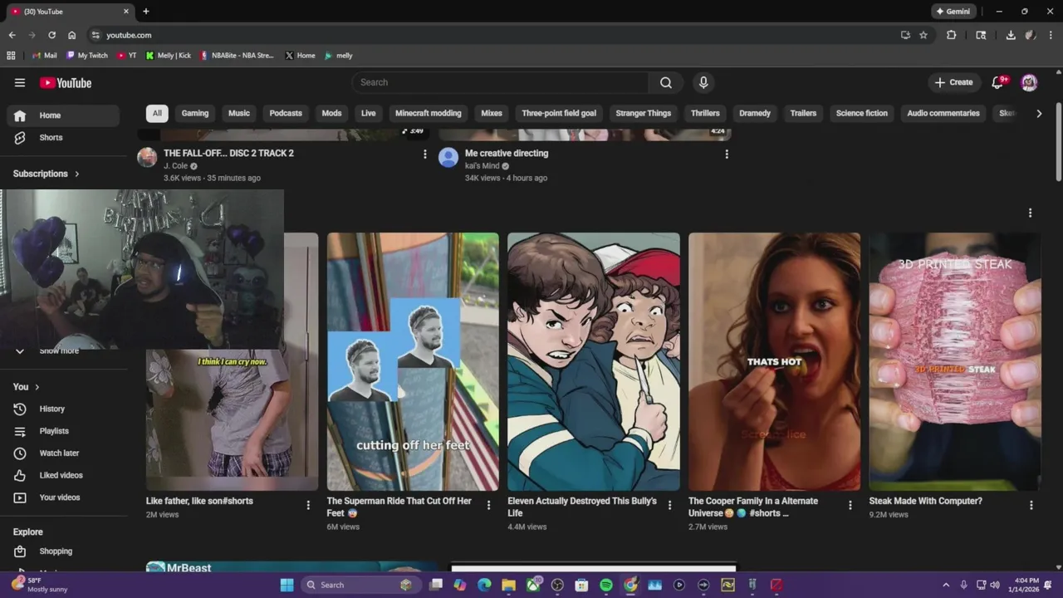Select the Gaming filter chip
This screenshot has width=1063, height=598.
pyautogui.click(x=195, y=113)
